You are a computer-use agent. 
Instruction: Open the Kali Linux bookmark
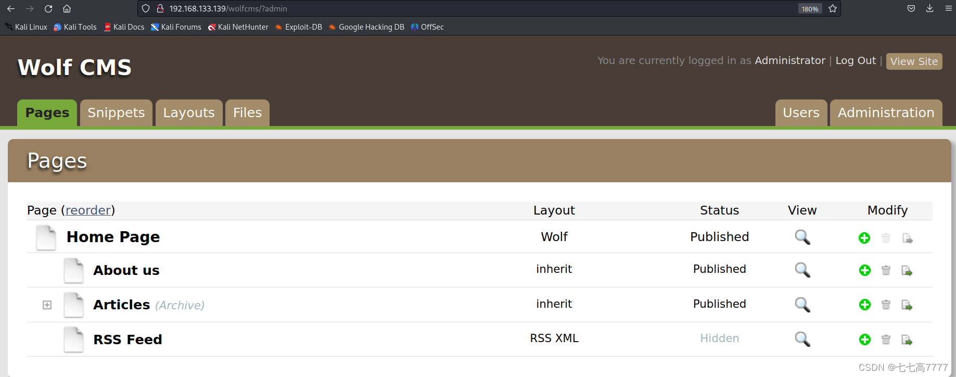pos(26,27)
